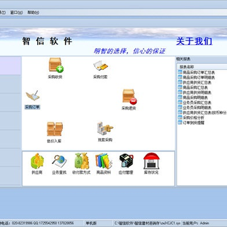Click the 报表名称 column header
227x227 pixels.
pos(202,67)
